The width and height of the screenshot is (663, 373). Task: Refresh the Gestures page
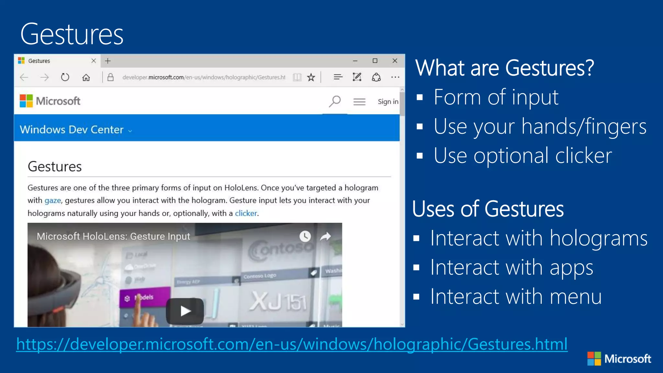65,77
